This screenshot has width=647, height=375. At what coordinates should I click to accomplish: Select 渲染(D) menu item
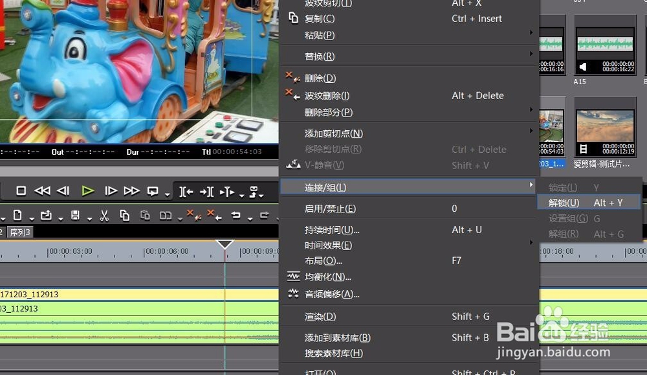(x=409, y=316)
